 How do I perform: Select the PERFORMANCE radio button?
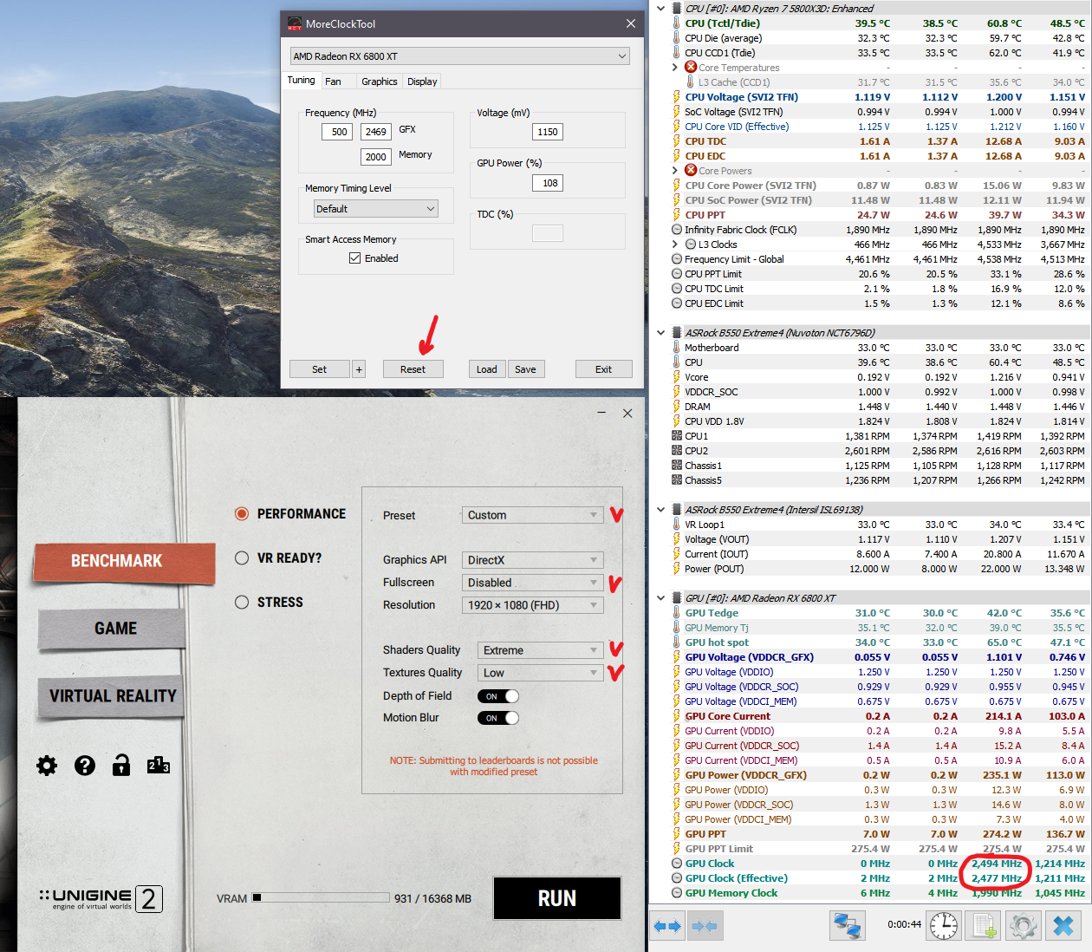(x=242, y=514)
